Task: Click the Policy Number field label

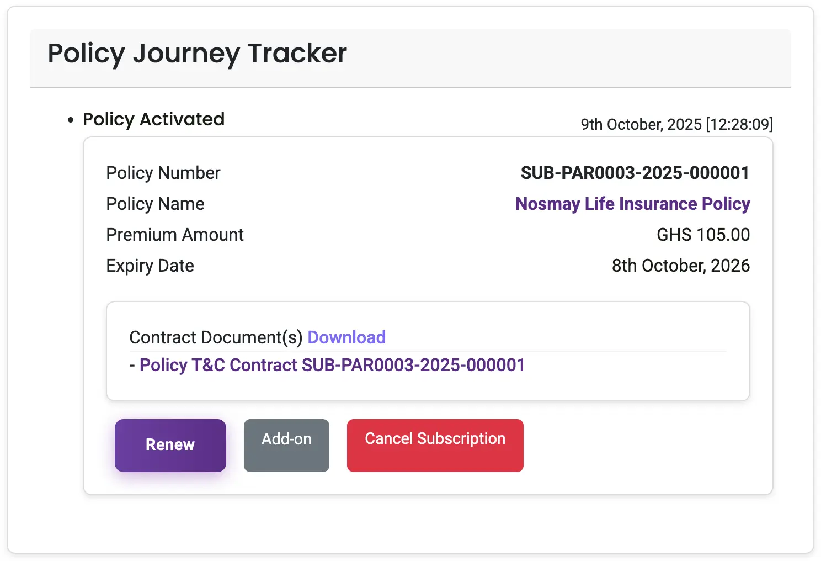Action: point(163,173)
